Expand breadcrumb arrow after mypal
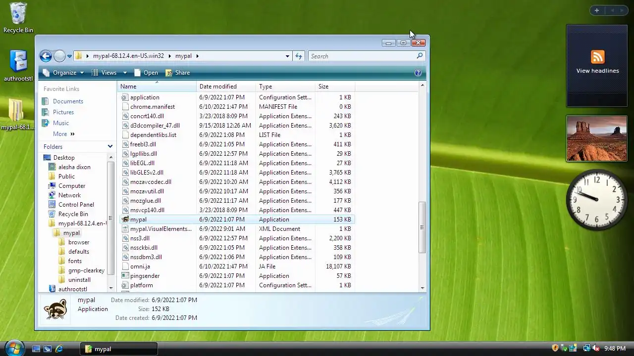The width and height of the screenshot is (634, 356). click(x=198, y=56)
